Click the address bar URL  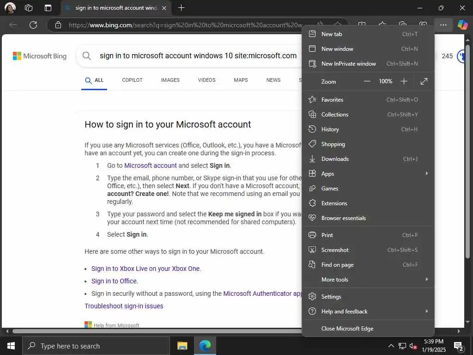pos(185,25)
